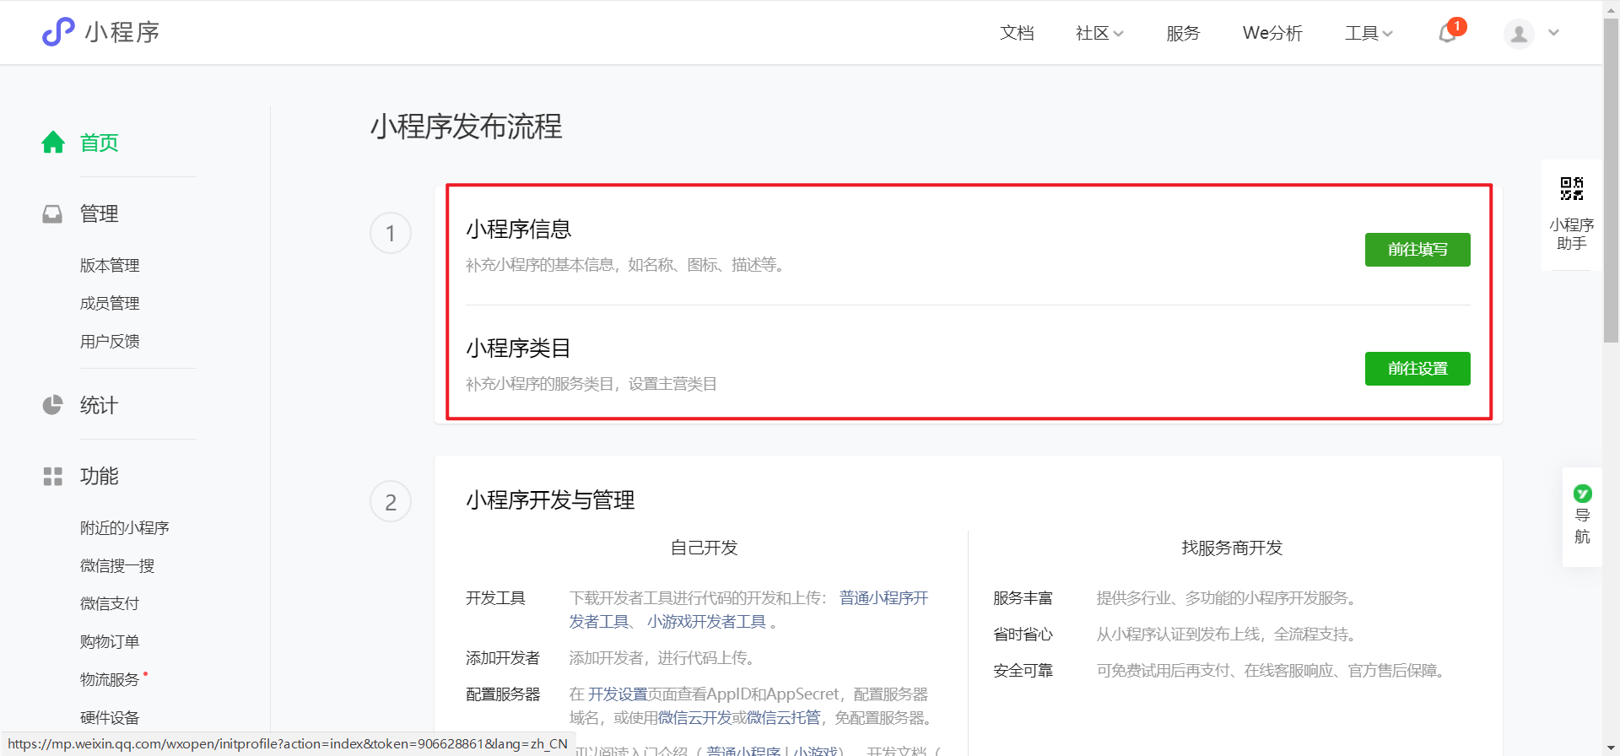The height and width of the screenshot is (756, 1620).
Task: Click the 小程序类目 heading
Action: pyautogui.click(x=519, y=348)
